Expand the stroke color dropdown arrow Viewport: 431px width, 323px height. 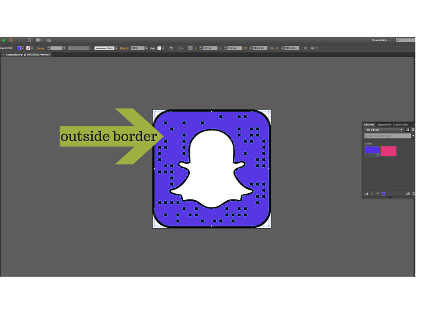click(x=32, y=48)
